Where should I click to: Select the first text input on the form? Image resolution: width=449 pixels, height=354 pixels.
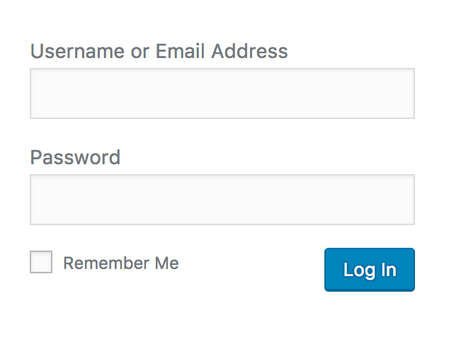(222, 93)
